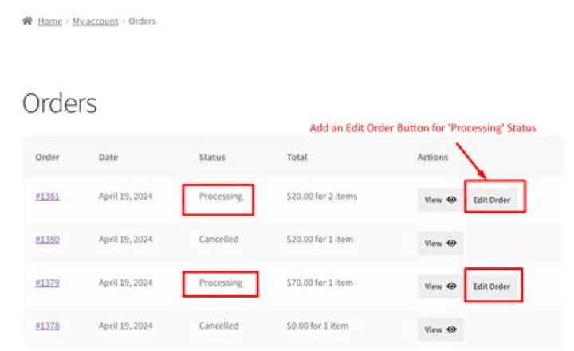Open order #1378 link

pyautogui.click(x=47, y=326)
